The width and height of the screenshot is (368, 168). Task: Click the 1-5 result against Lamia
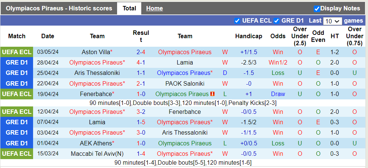coord(141,122)
